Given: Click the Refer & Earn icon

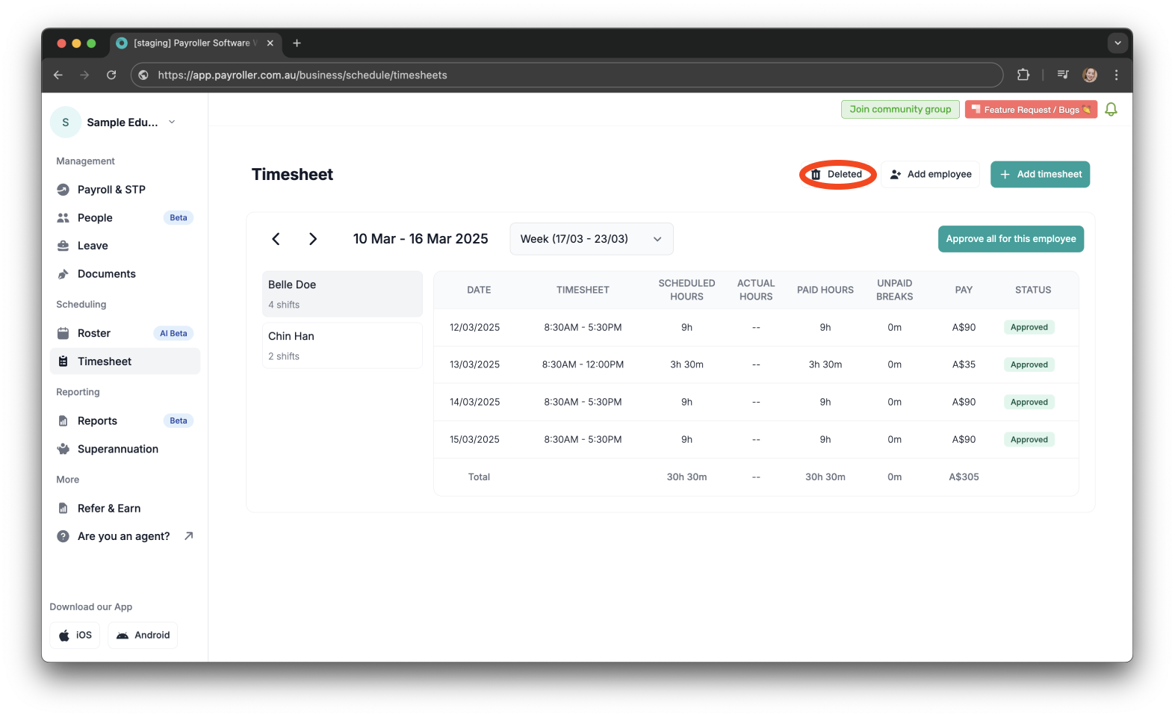Looking at the screenshot, I should pyautogui.click(x=63, y=509).
